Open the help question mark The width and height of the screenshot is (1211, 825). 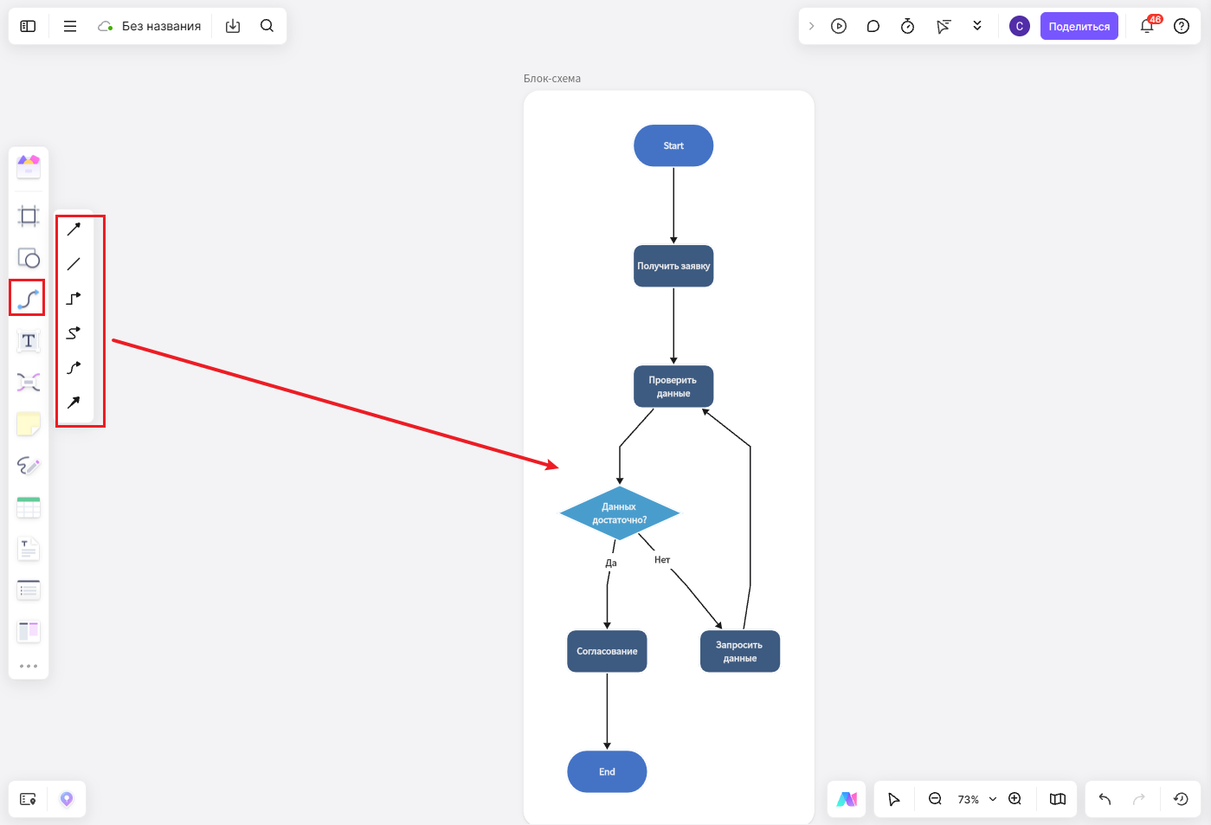[1182, 26]
